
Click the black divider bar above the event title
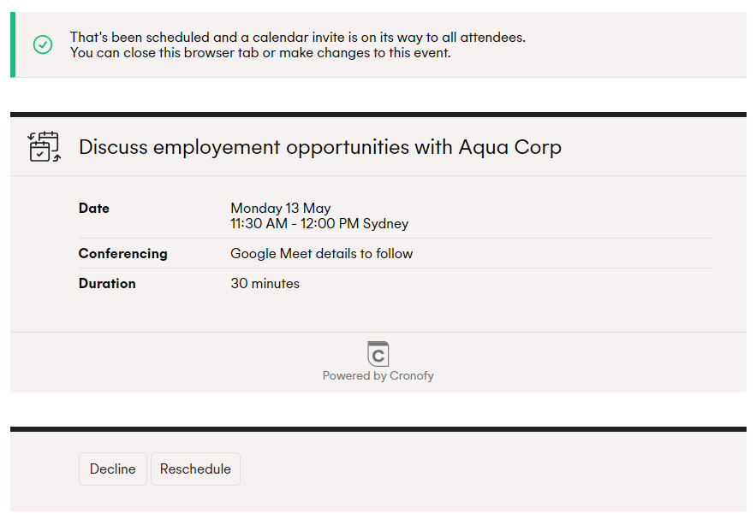(x=378, y=115)
